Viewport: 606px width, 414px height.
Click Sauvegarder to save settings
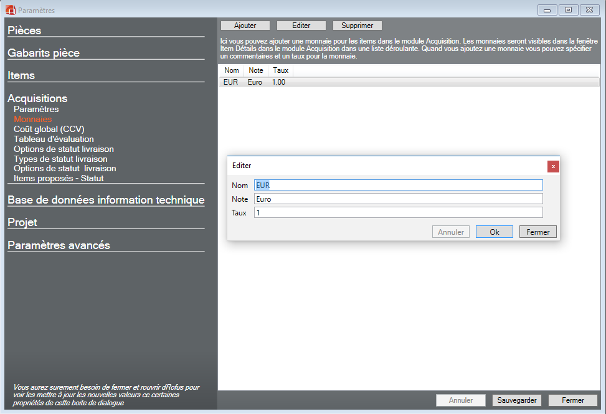pyautogui.click(x=517, y=400)
